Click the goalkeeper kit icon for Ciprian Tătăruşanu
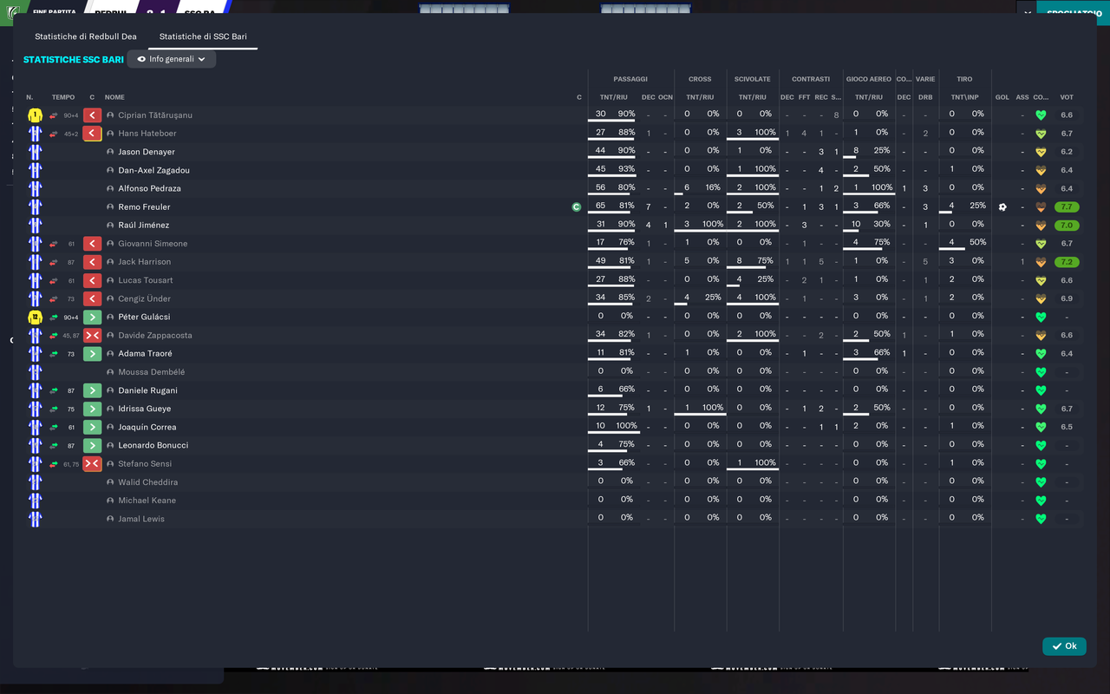The height and width of the screenshot is (694, 1110). (x=35, y=115)
